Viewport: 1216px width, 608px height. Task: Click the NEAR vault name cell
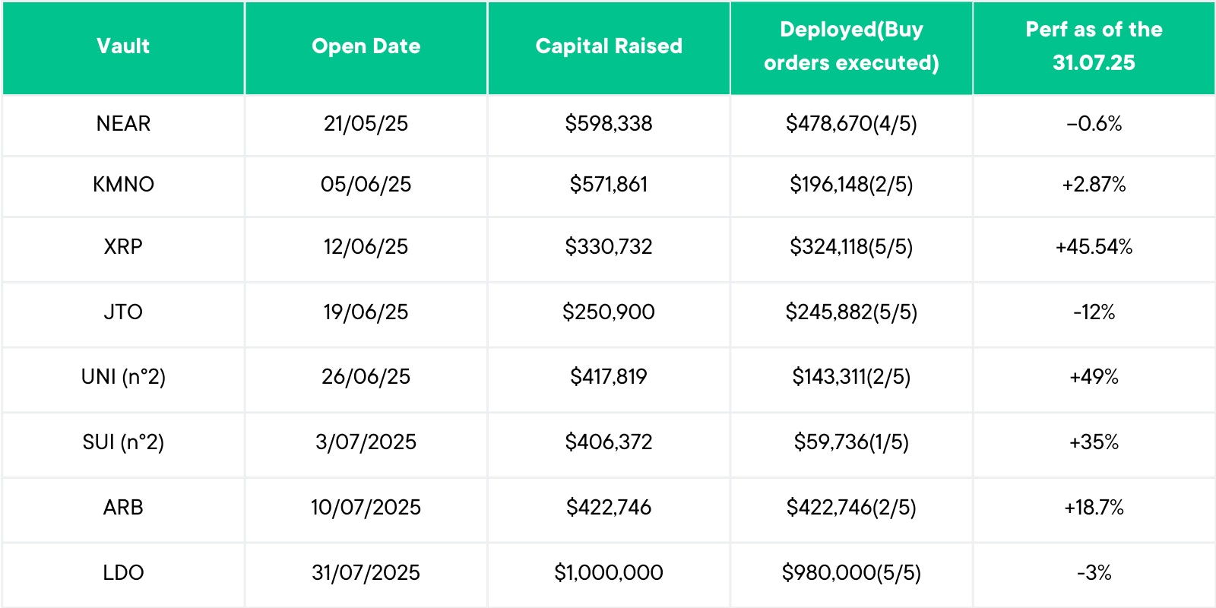coord(123,124)
